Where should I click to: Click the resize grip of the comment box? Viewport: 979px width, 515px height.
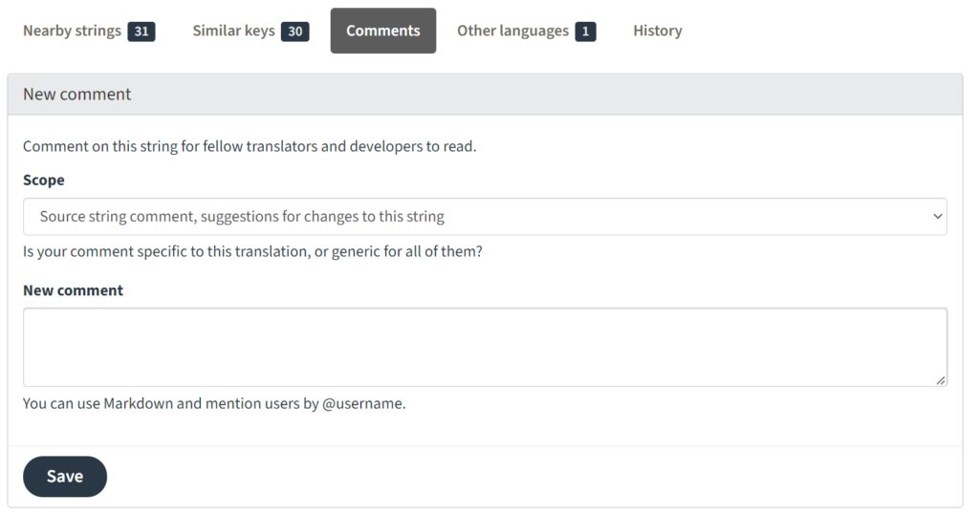point(941,380)
